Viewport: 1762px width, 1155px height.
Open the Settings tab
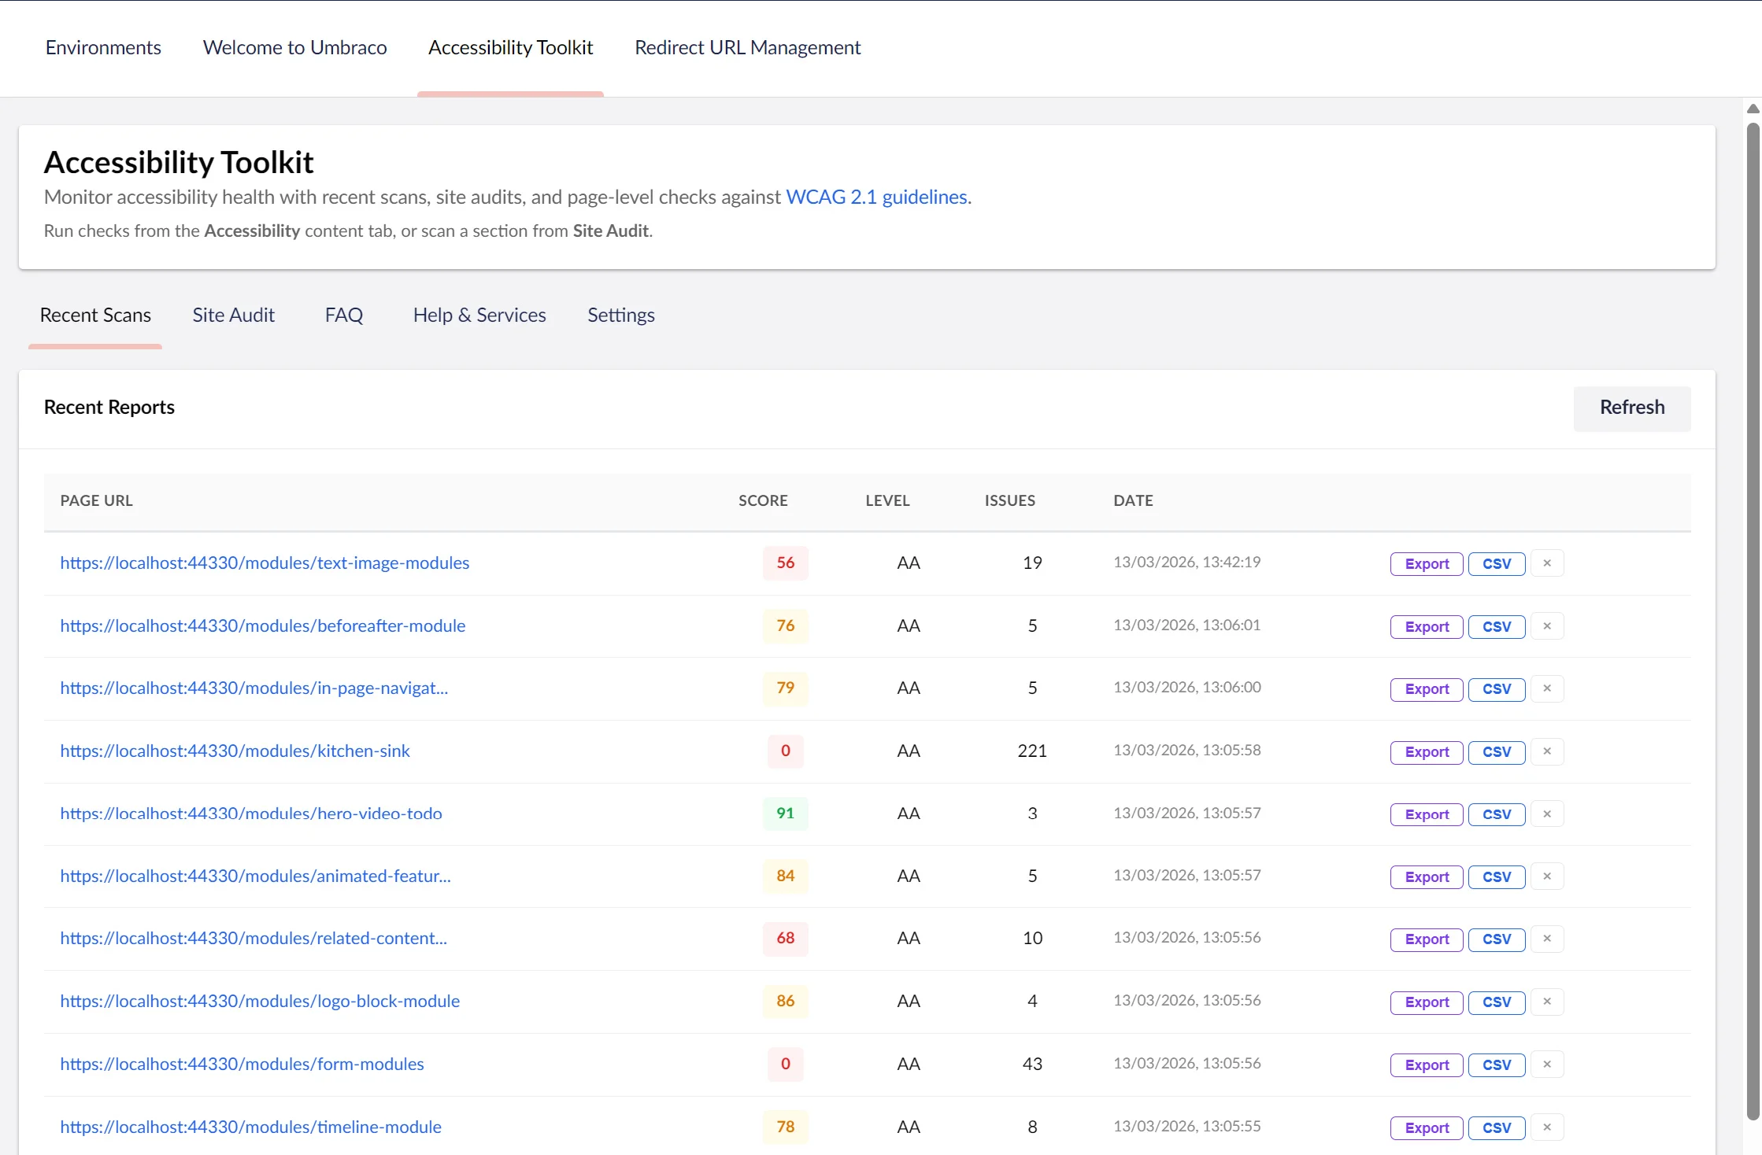pyautogui.click(x=621, y=315)
